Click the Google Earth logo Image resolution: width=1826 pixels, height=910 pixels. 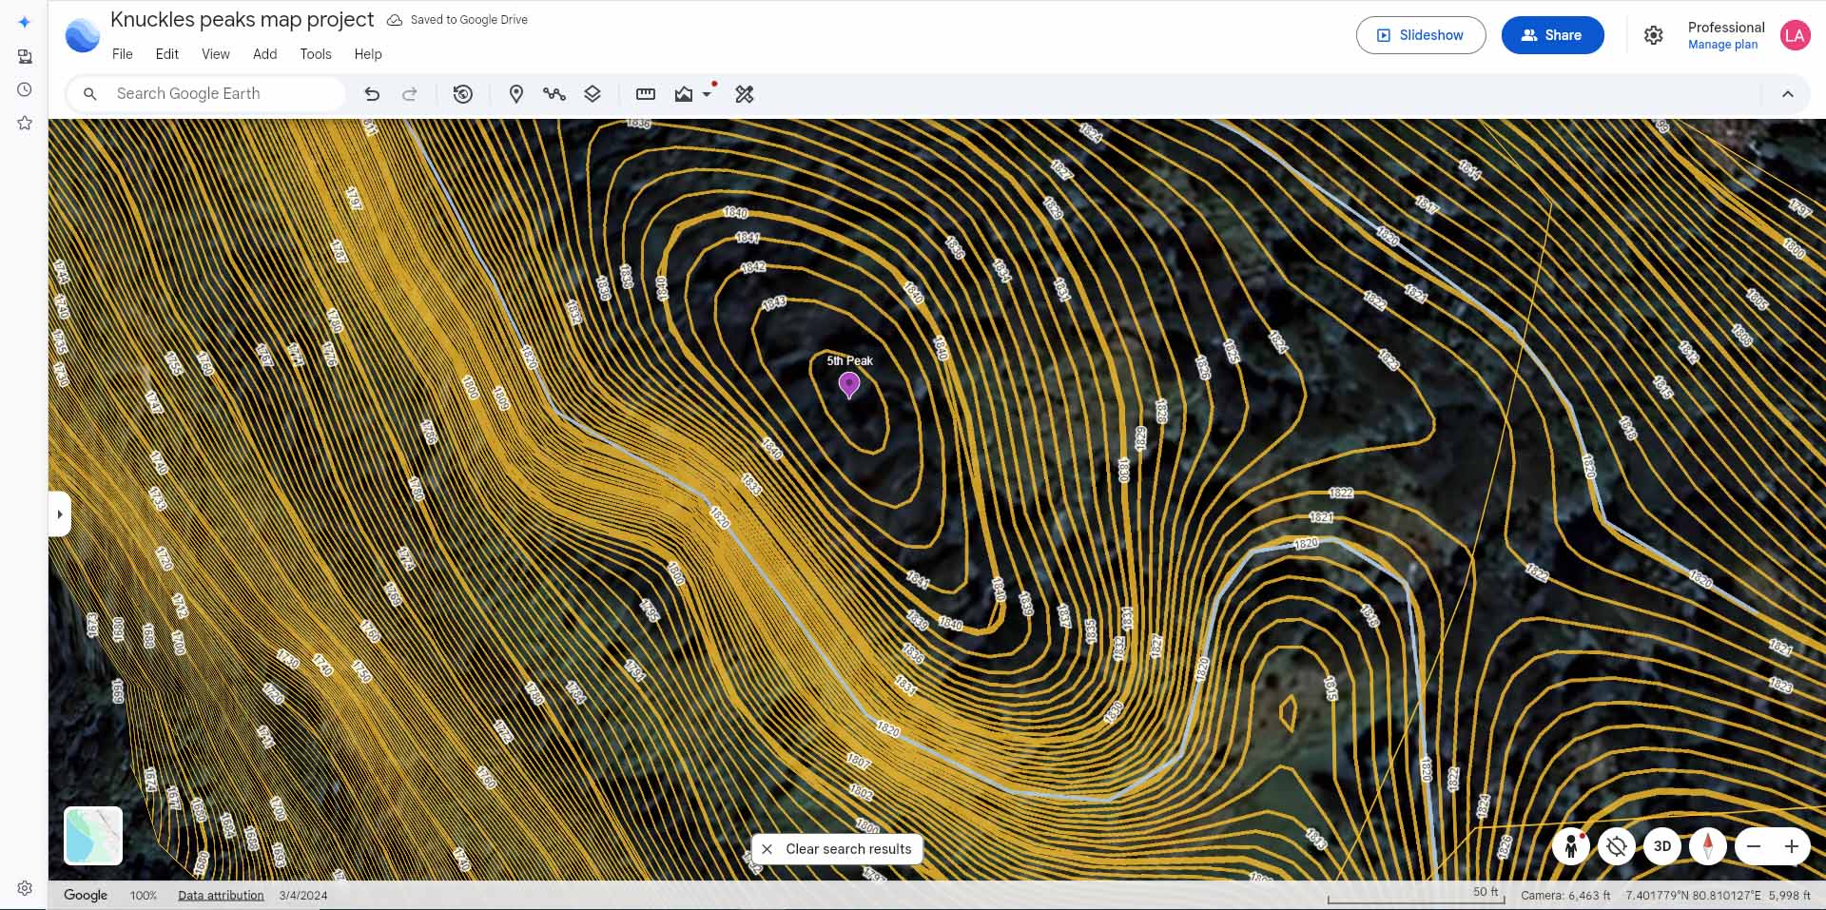[82, 35]
